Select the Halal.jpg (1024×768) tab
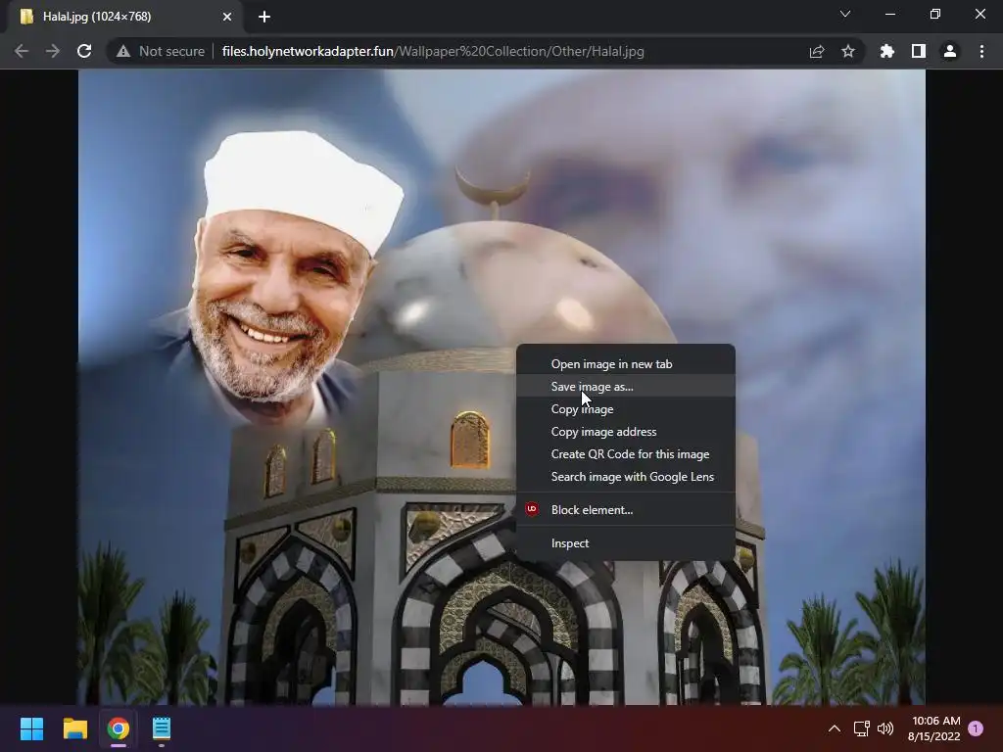This screenshot has height=752, width=1003. coord(122,17)
